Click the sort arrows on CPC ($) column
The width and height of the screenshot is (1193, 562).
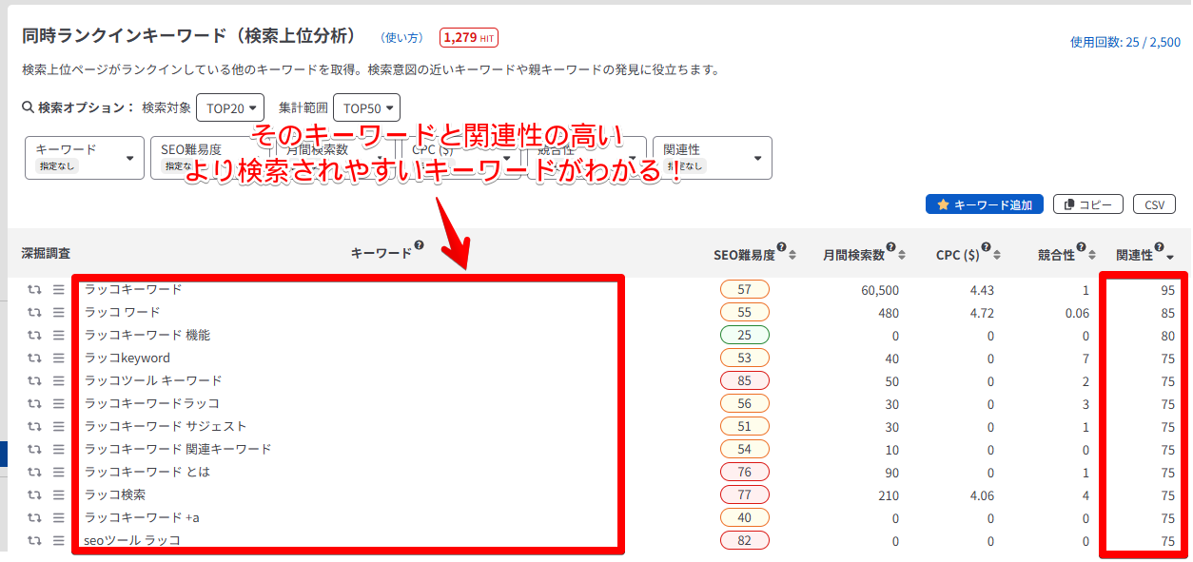998,255
